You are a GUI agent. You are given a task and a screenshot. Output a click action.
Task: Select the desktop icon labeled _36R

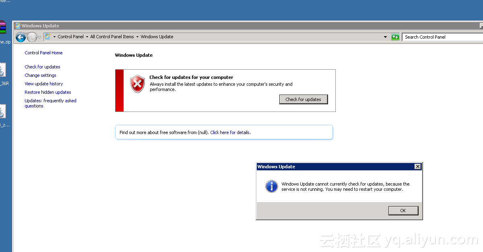click(3, 74)
